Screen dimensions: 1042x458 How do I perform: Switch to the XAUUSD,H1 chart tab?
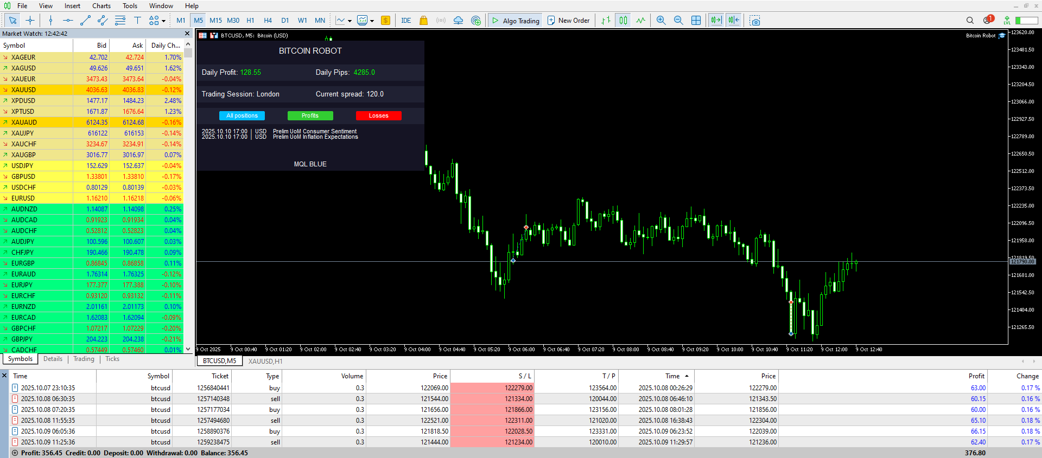coord(265,361)
